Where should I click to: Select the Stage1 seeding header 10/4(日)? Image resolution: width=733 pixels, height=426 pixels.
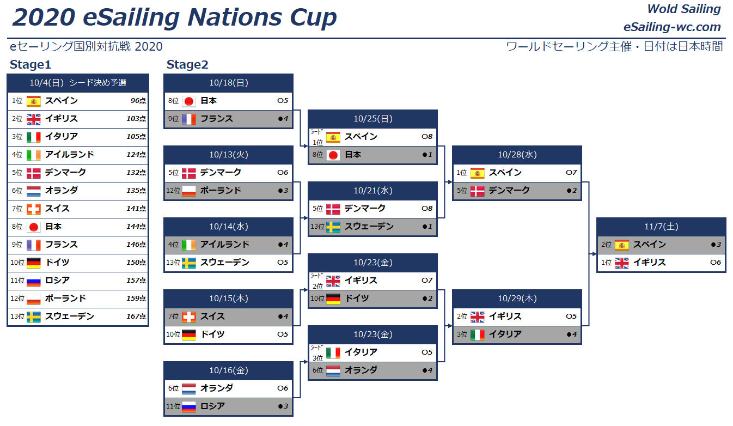click(x=78, y=83)
